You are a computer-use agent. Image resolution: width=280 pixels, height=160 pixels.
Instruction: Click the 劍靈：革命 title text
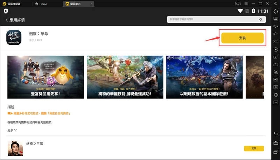click(38, 34)
